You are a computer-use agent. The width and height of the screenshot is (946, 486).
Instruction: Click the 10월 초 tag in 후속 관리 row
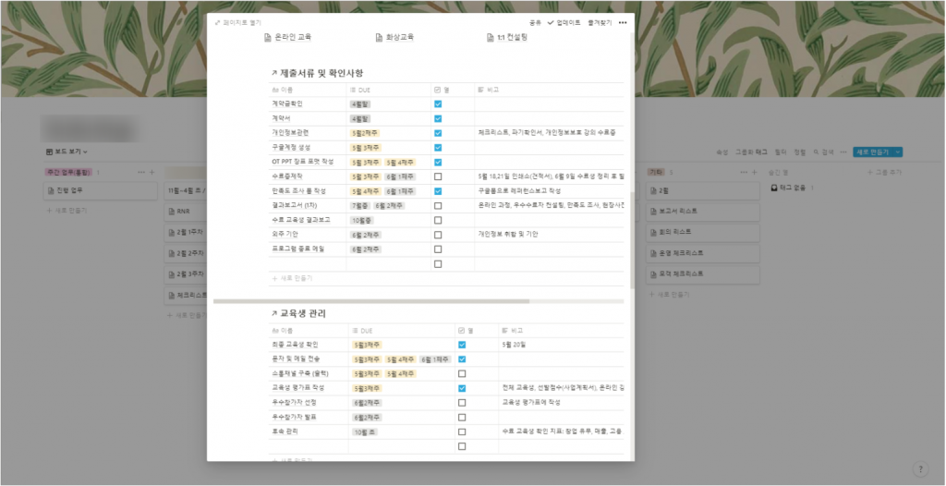365,431
